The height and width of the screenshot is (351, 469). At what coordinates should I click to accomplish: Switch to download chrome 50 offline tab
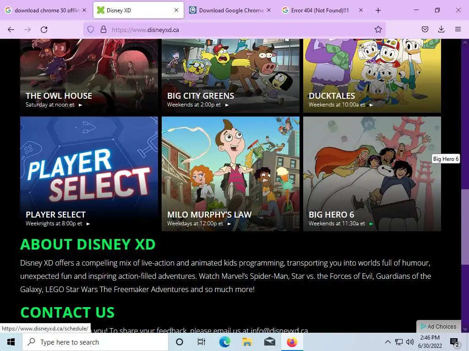coord(46,10)
